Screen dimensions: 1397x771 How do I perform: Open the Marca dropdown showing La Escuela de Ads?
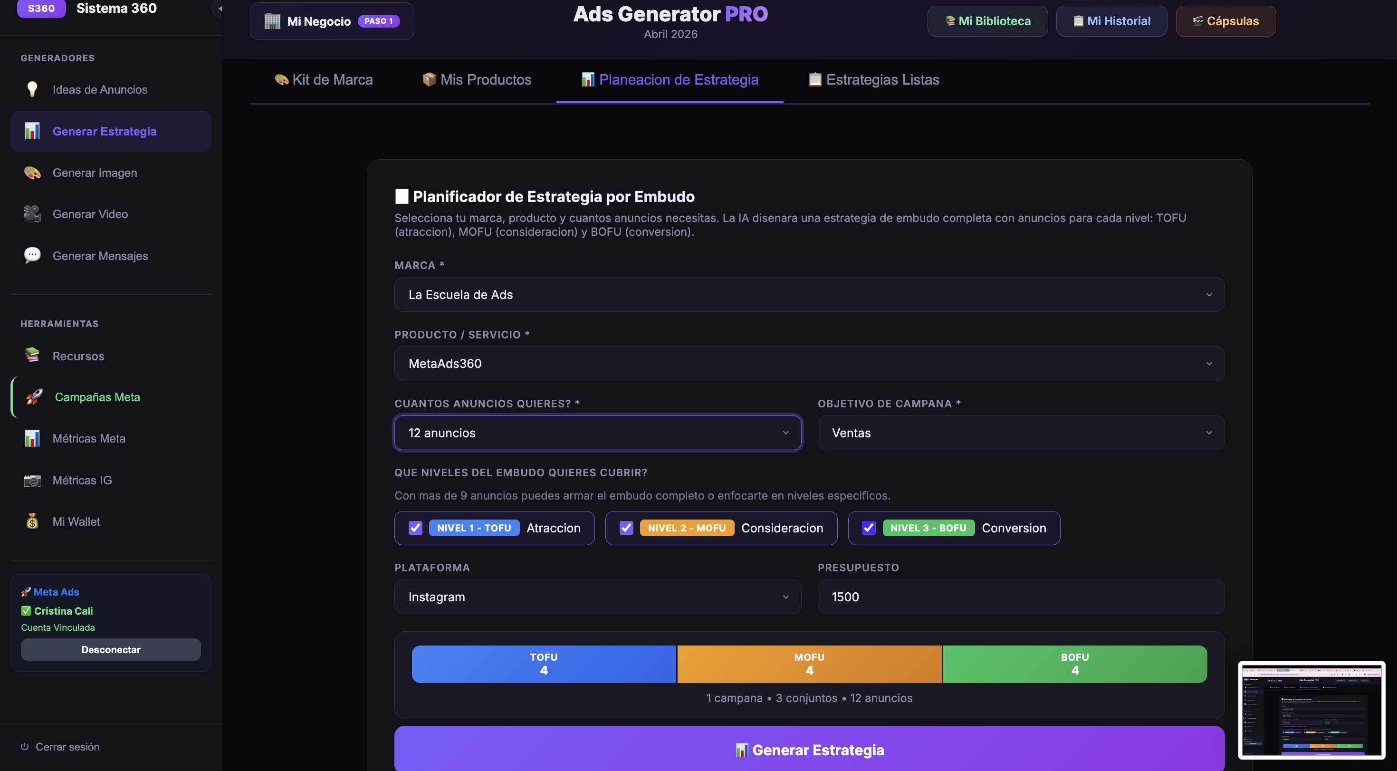pyautogui.click(x=809, y=295)
